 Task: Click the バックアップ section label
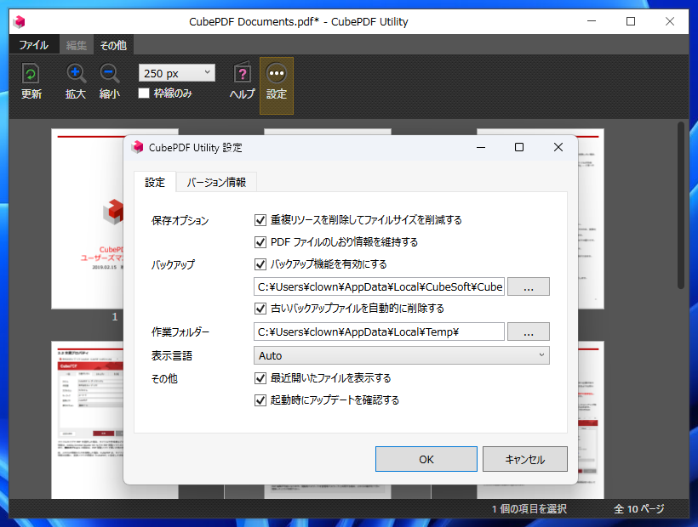173,265
